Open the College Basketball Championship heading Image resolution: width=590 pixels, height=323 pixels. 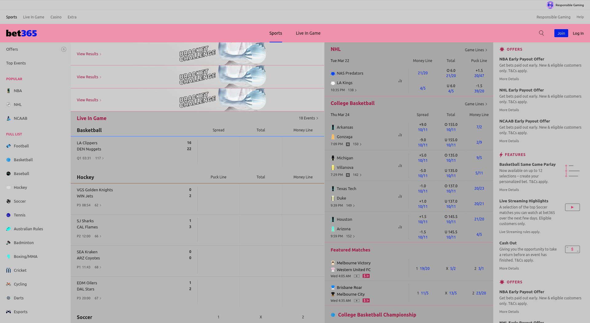click(377, 315)
